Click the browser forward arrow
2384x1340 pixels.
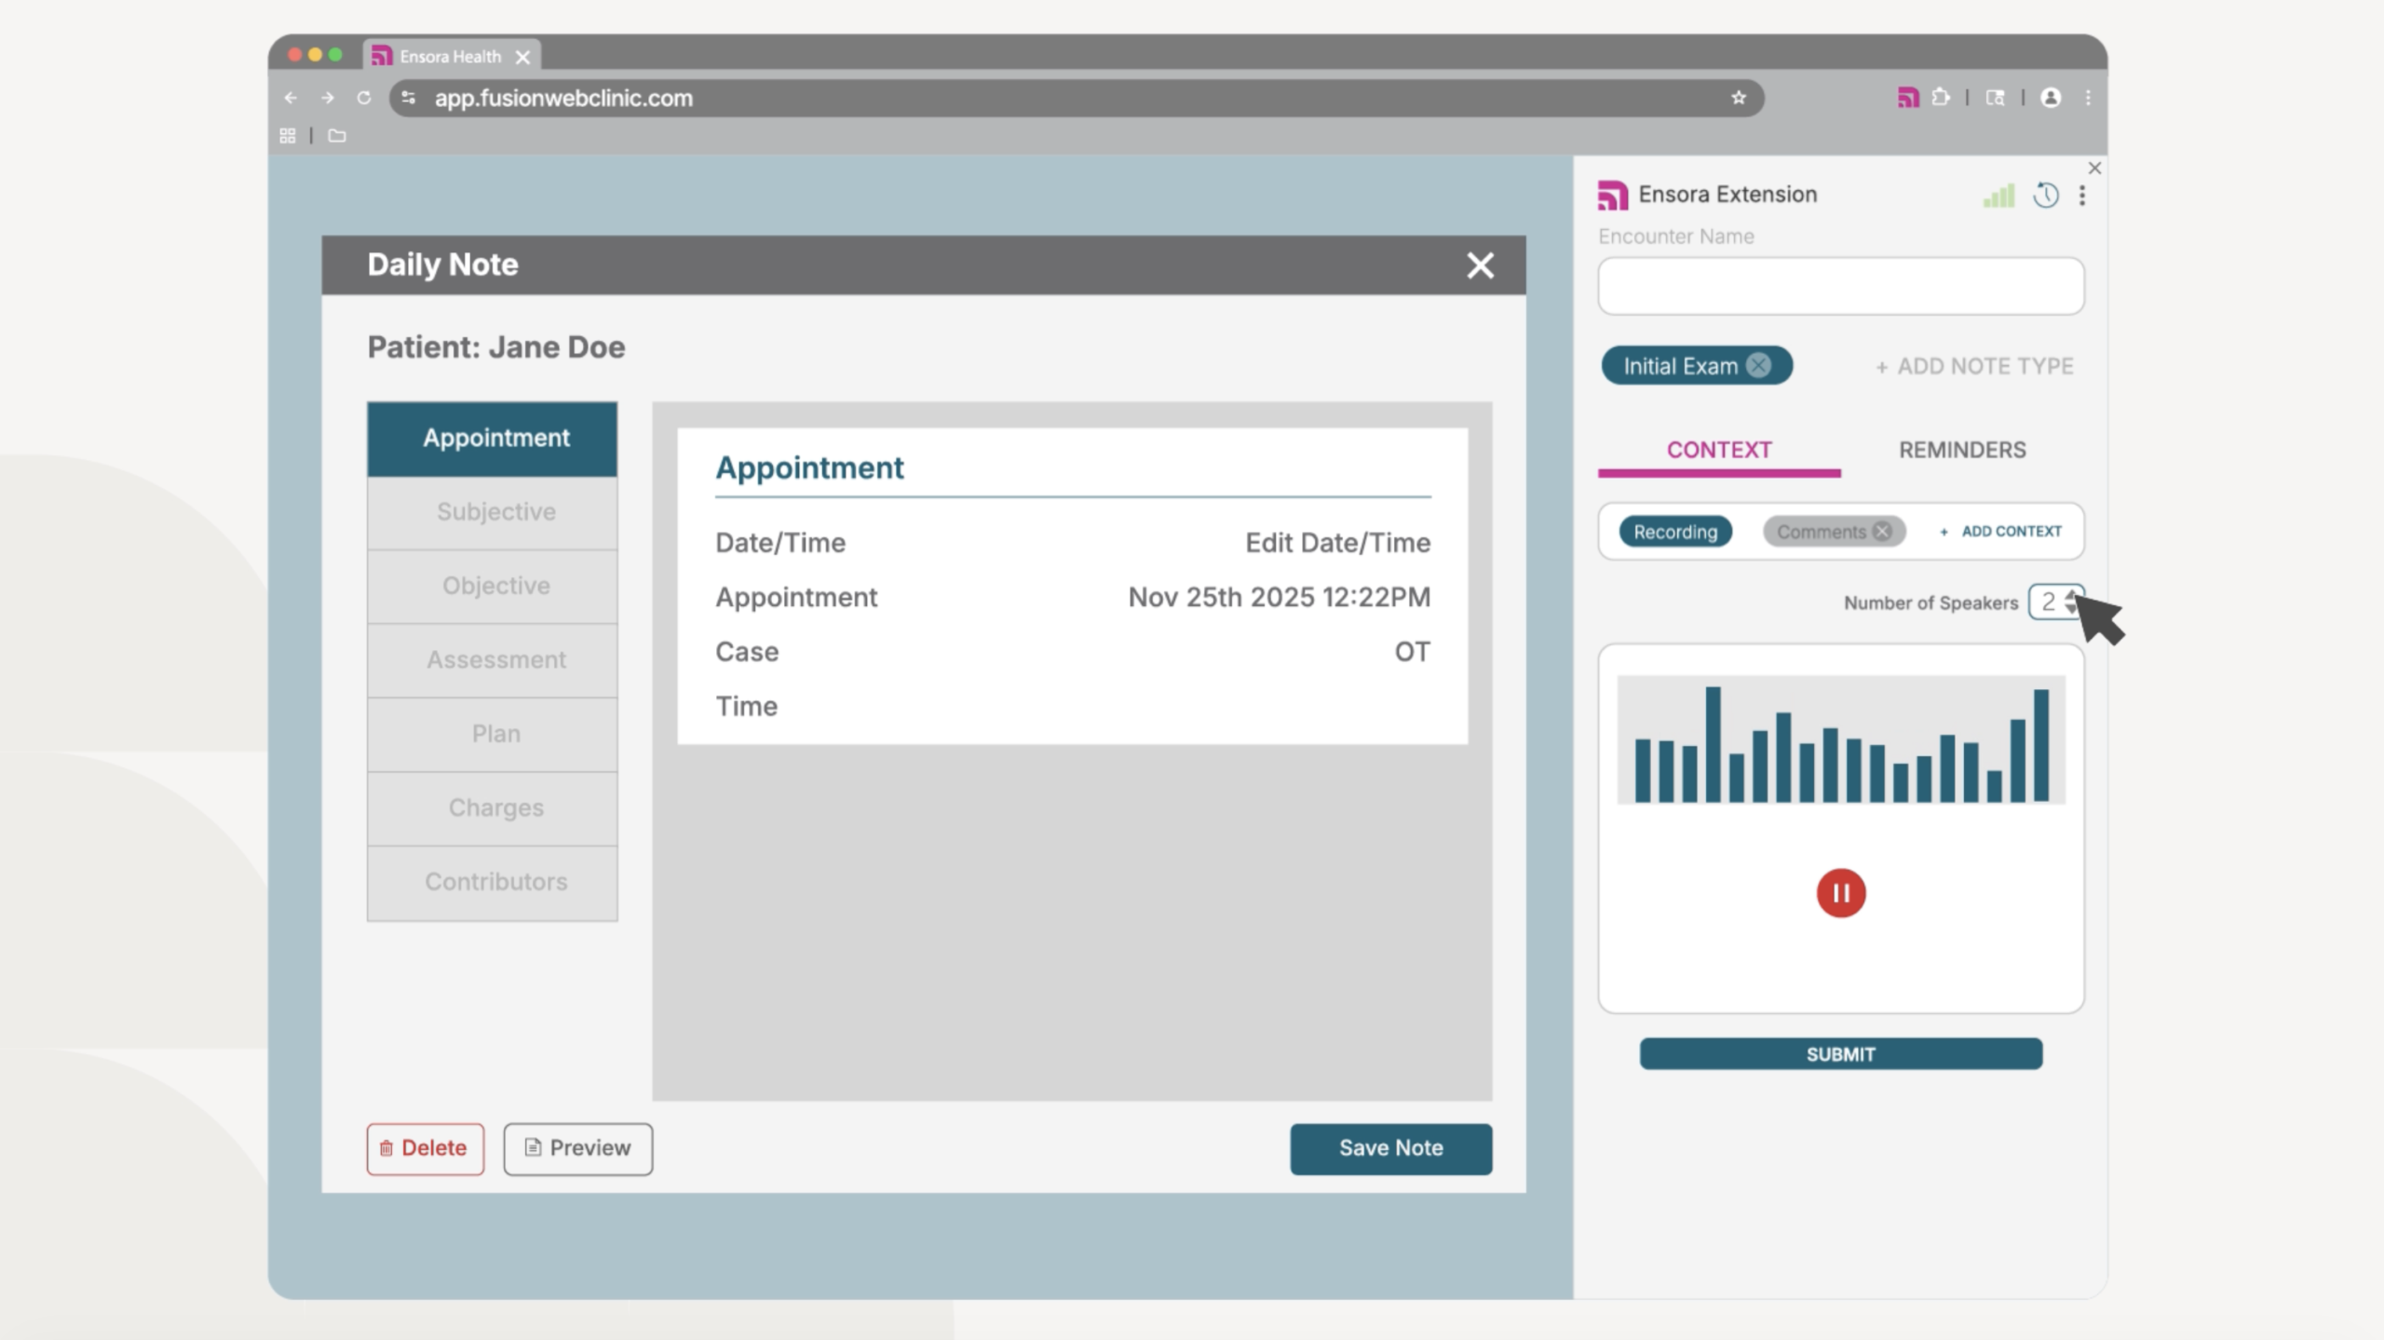[x=328, y=98]
